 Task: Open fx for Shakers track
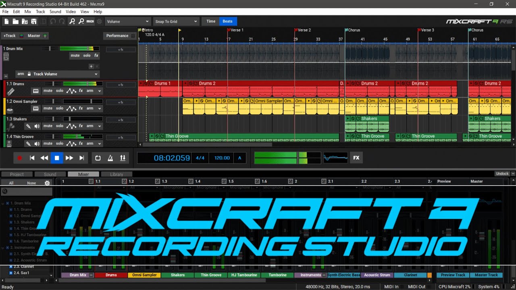point(81,126)
